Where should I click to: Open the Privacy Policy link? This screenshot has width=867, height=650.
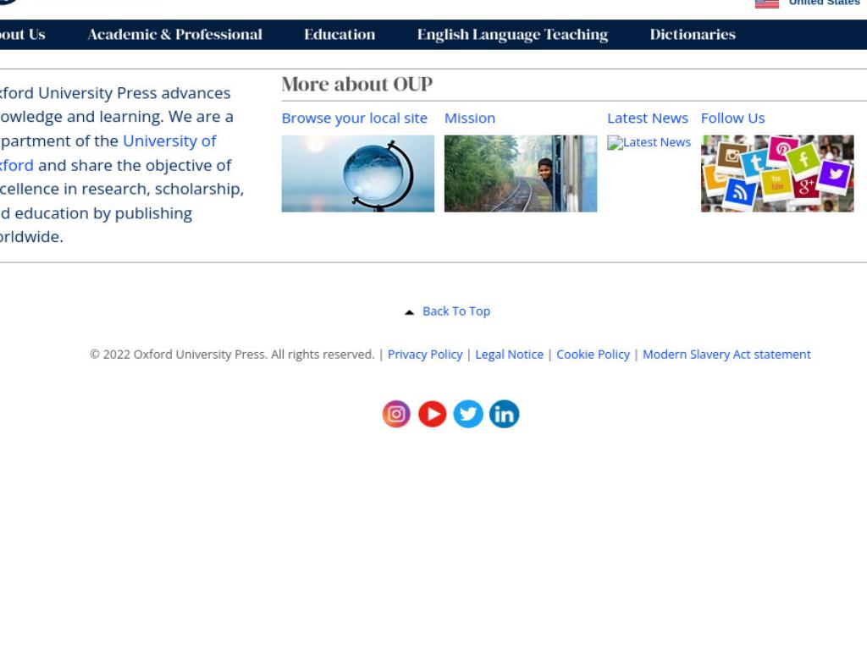[x=425, y=355]
